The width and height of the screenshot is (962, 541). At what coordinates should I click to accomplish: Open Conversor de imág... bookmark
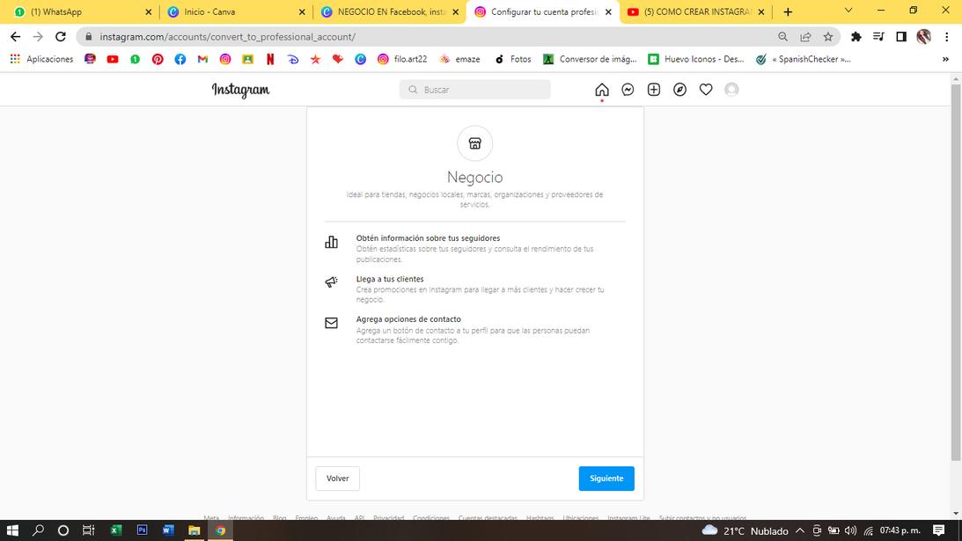tap(591, 60)
